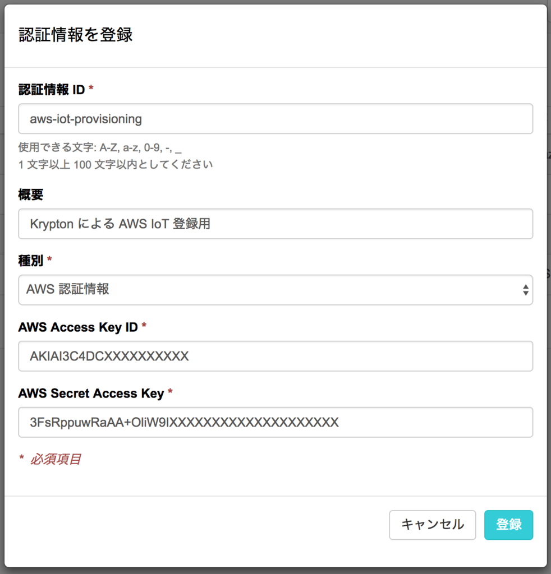Click the 登録 button
The width and height of the screenshot is (551, 574).
pos(508,525)
